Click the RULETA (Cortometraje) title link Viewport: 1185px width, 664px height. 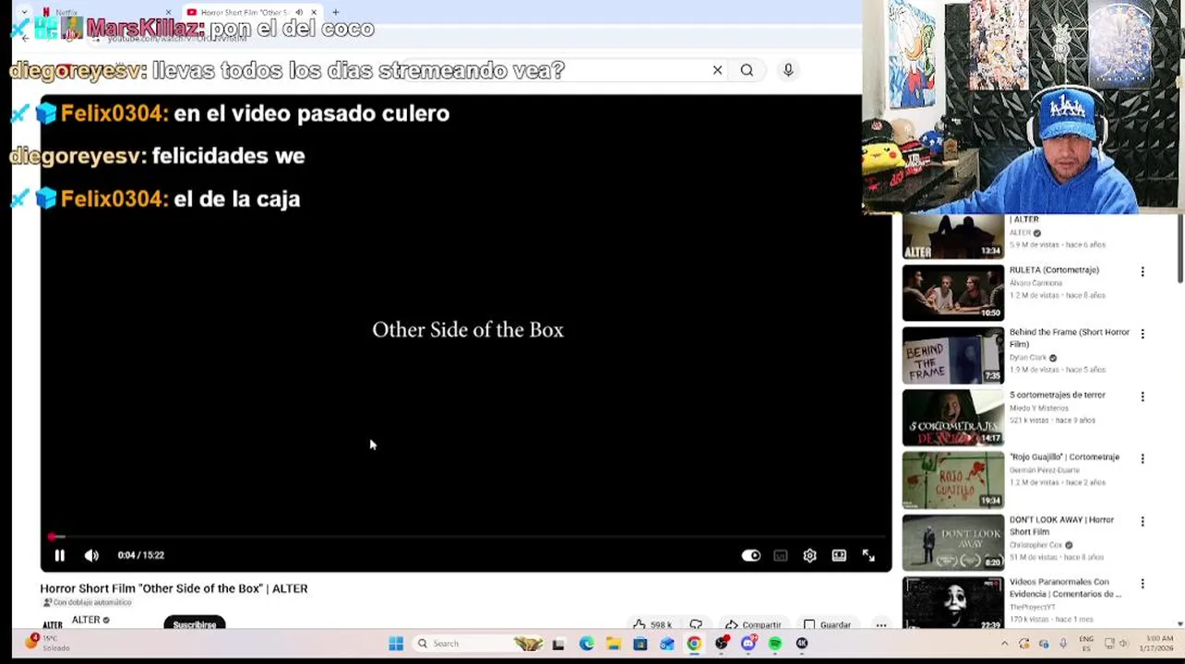(1054, 270)
